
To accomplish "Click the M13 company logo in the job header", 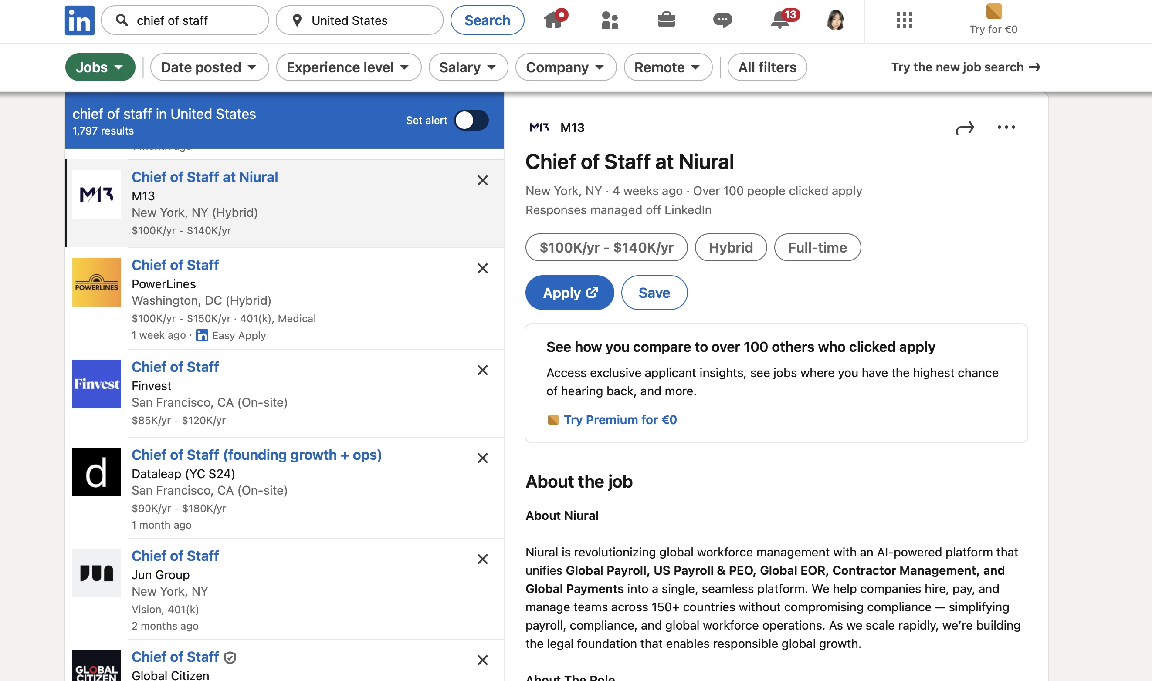I will 539,128.
